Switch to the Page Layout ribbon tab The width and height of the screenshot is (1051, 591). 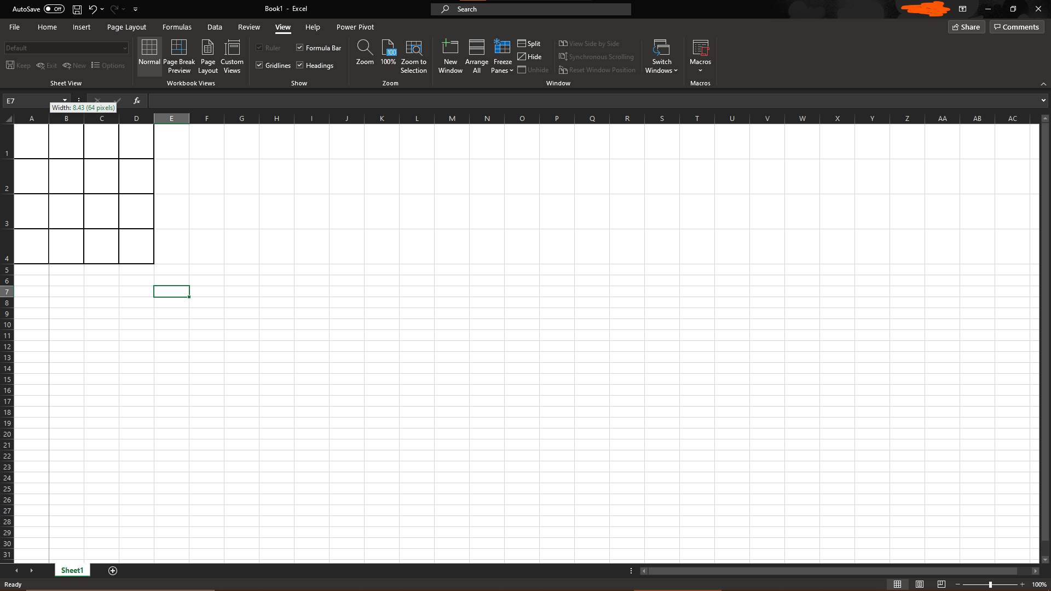pyautogui.click(x=126, y=27)
